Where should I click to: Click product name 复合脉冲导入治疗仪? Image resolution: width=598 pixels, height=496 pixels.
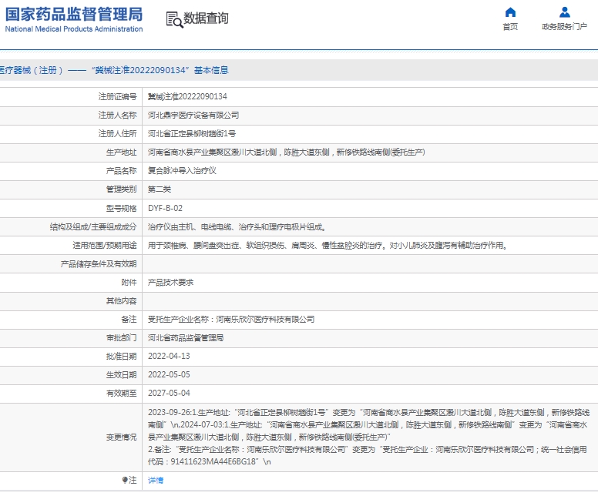tap(182, 171)
